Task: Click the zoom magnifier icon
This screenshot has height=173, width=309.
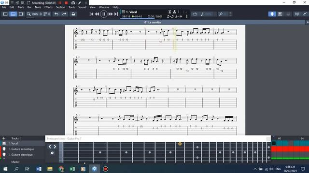Action: coord(29,14)
